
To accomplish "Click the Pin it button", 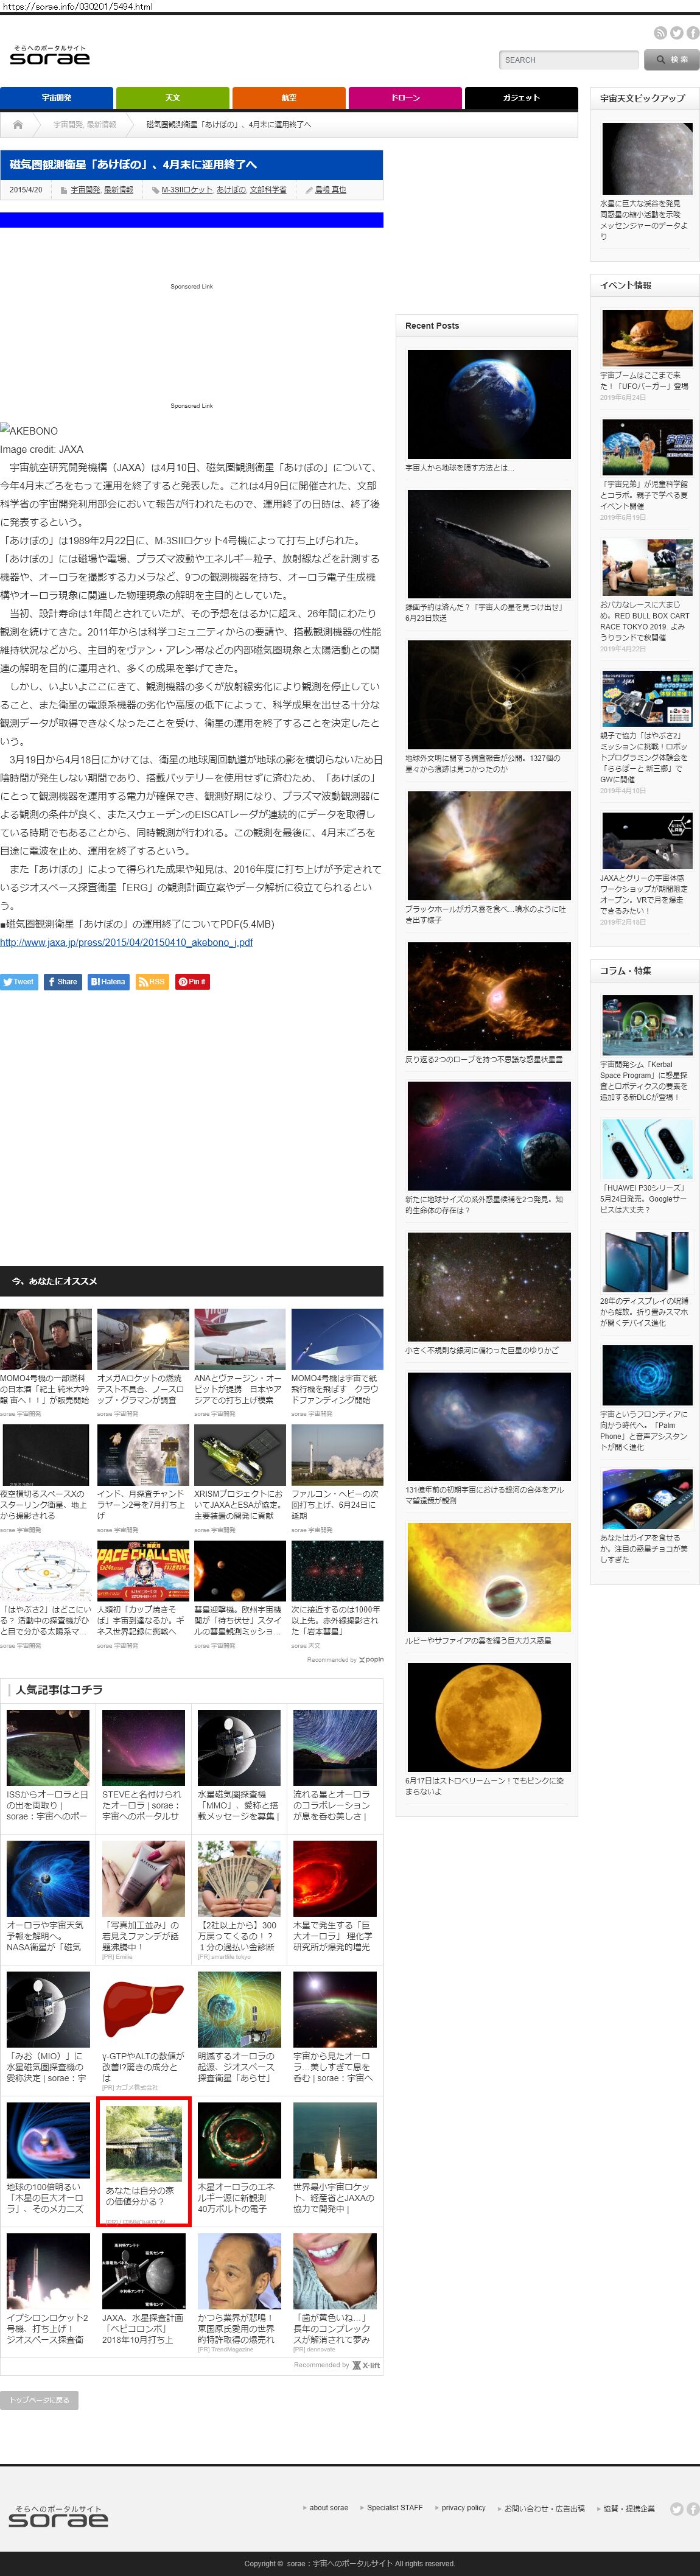I will tap(192, 982).
